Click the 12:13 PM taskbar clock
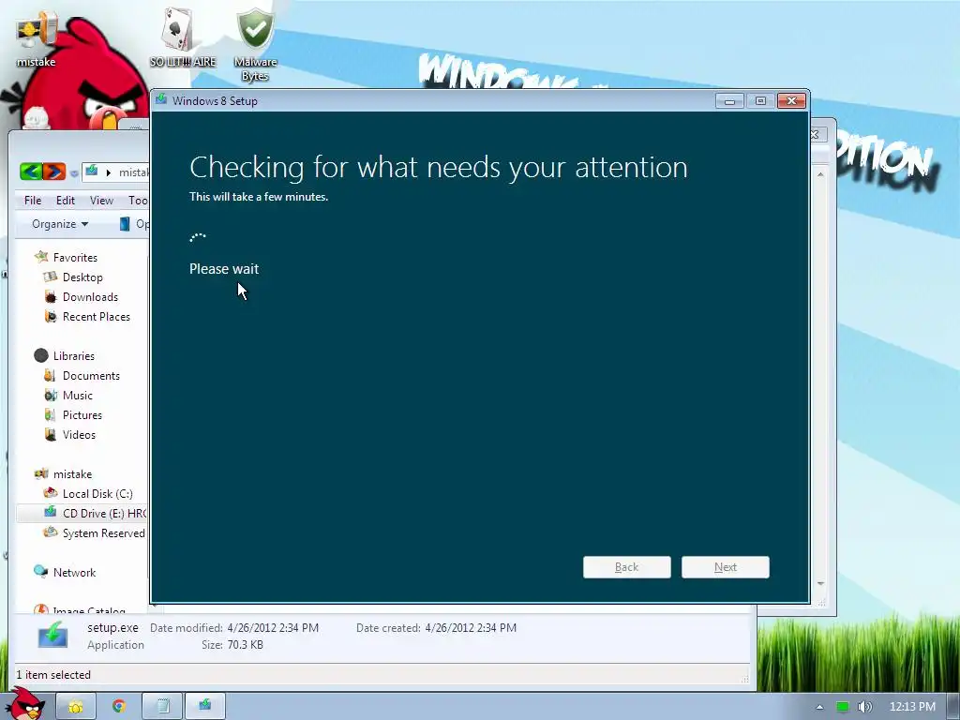This screenshot has width=960, height=720. click(911, 707)
